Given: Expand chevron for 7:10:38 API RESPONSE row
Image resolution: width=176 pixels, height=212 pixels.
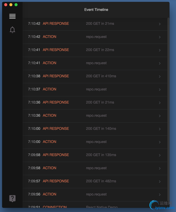Looking at the screenshot, I should 160,77.
